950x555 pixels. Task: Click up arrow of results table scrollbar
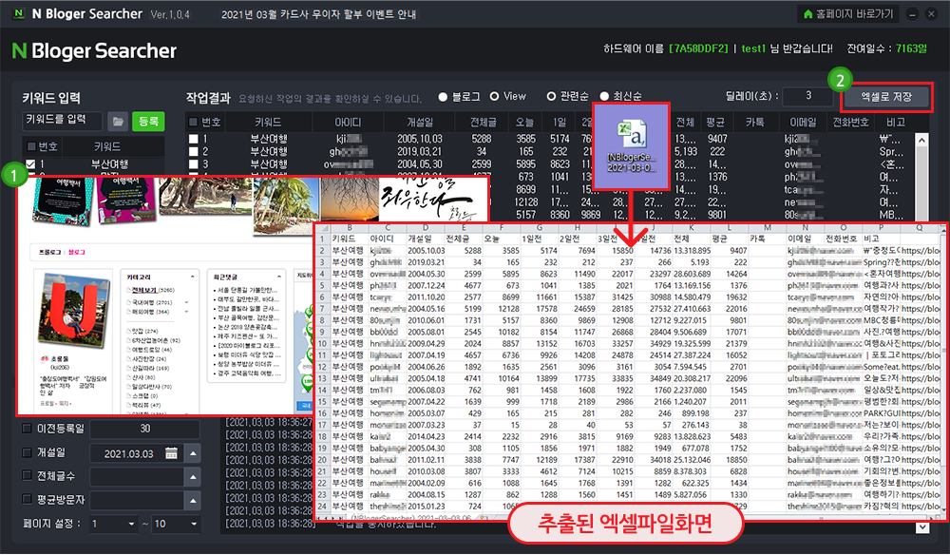coord(921,140)
